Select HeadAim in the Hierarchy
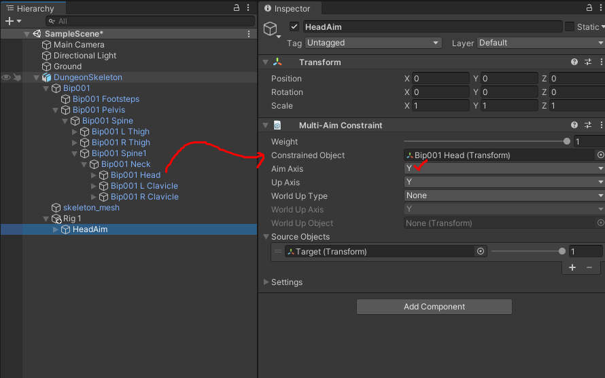This screenshot has width=605, height=378. click(90, 229)
